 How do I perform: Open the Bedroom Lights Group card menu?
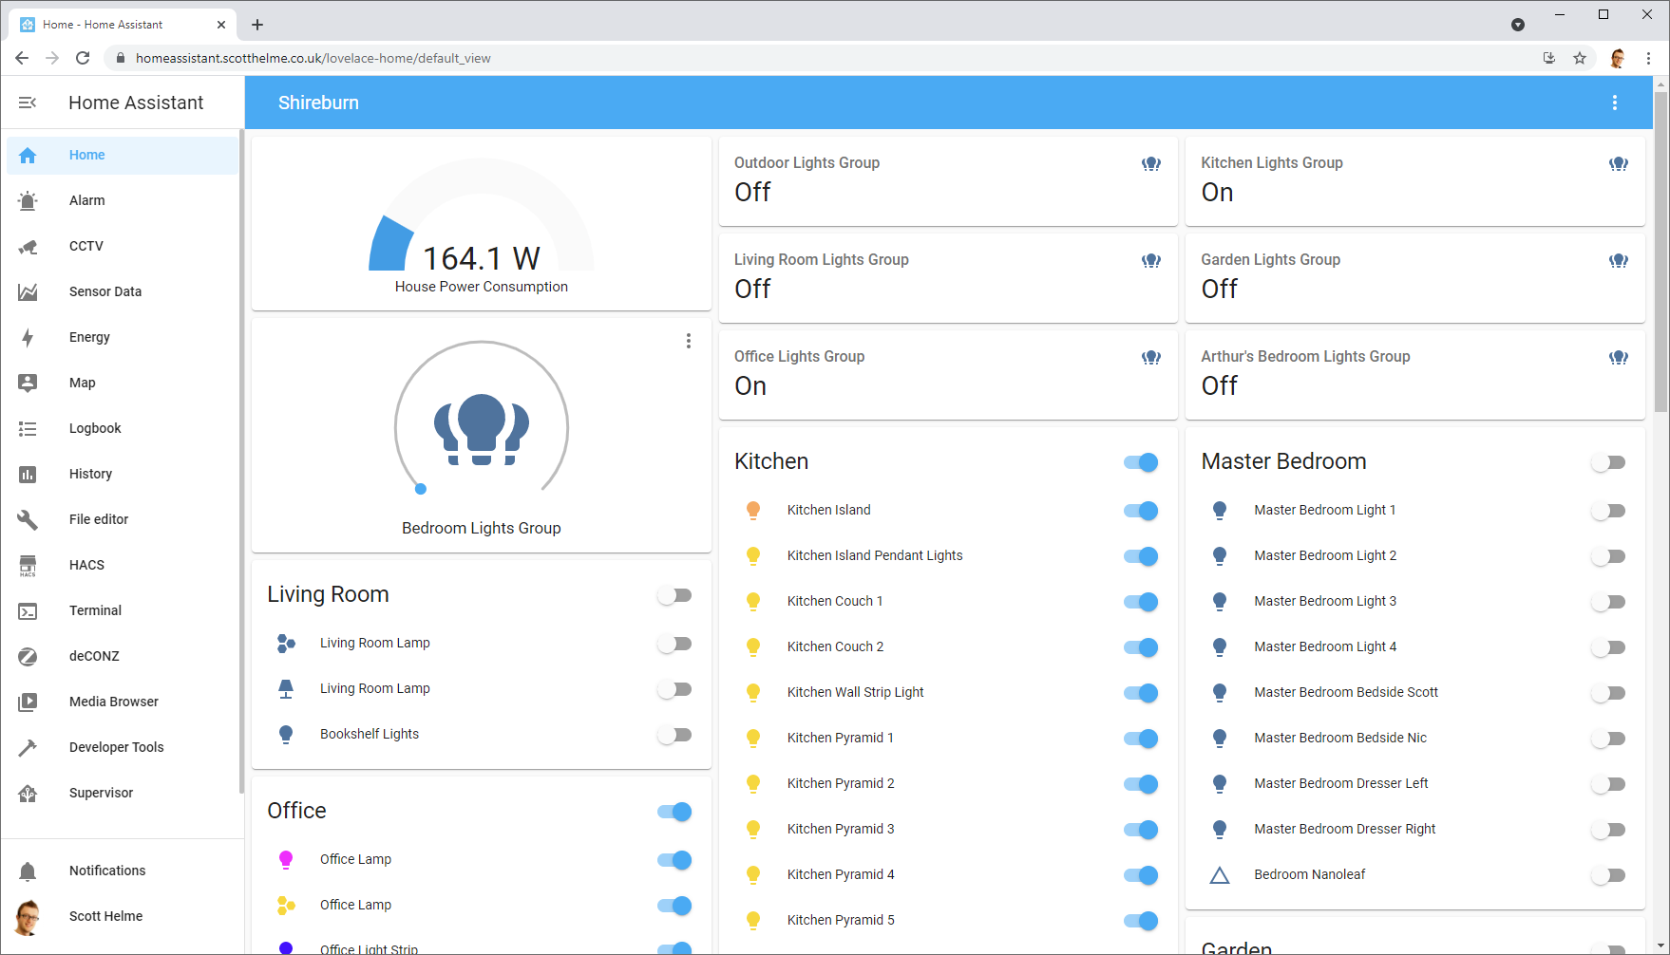pyautogui.click(x=688, y=341)
